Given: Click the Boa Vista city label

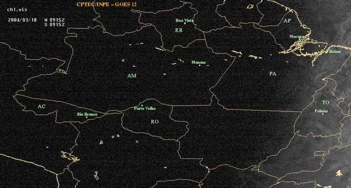Looking at the screenshot, I should tap(184, 20).
